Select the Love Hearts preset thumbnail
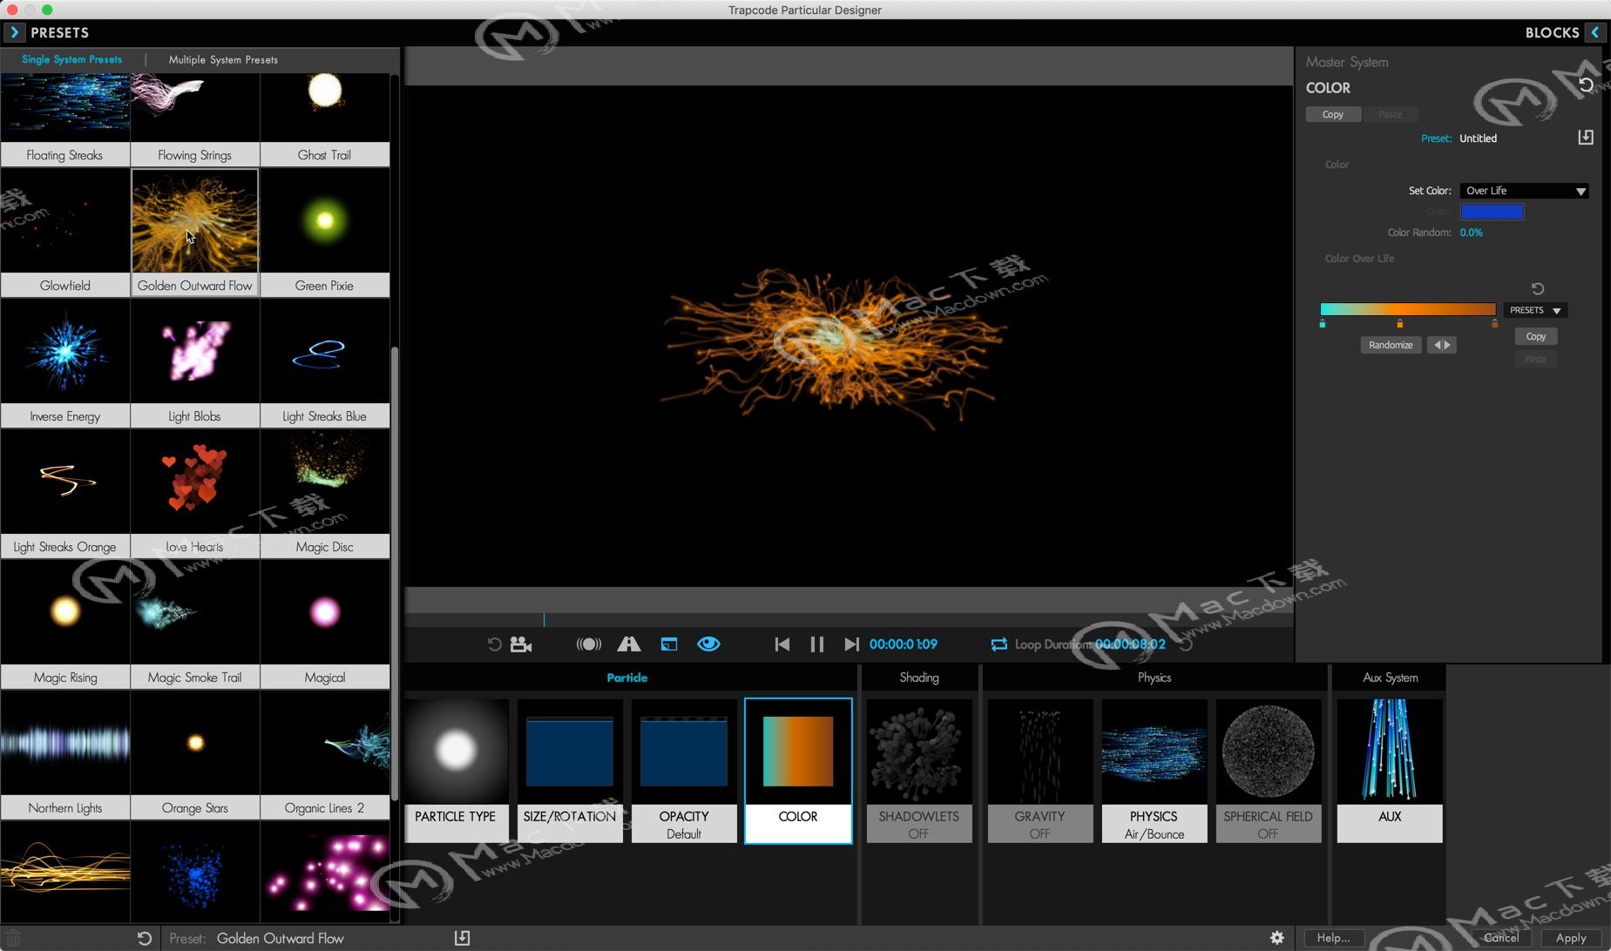Viewport: 1611px width, 951px height. click(x=194, y=481)
